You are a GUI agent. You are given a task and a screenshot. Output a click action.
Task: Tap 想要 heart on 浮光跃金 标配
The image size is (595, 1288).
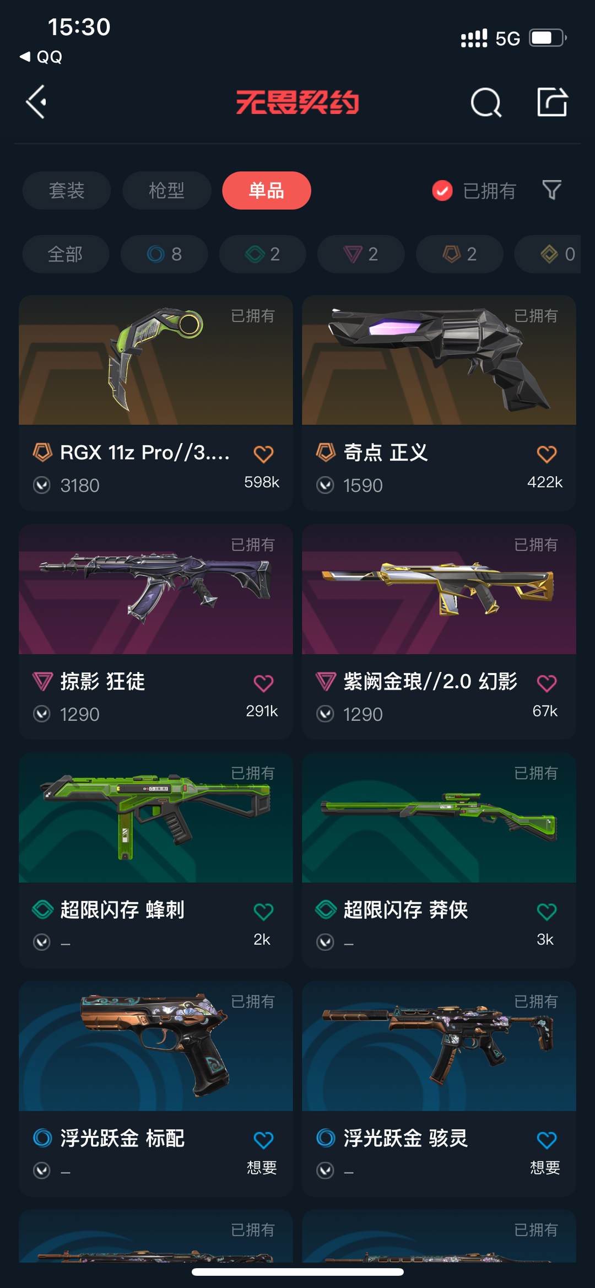(x=263, y=1140)
